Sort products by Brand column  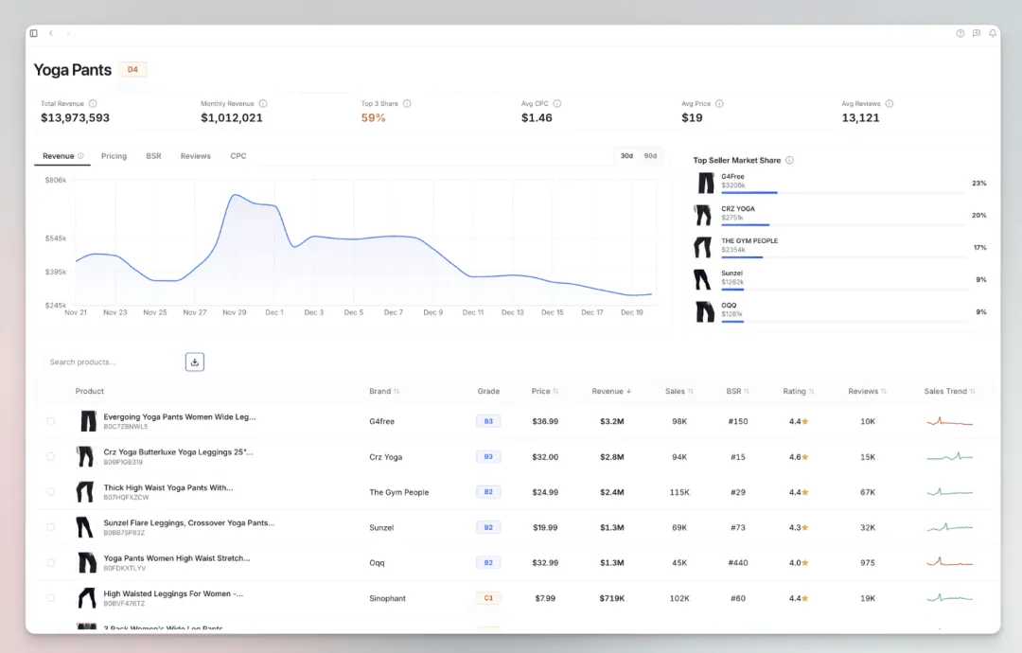tap(384, 391)
